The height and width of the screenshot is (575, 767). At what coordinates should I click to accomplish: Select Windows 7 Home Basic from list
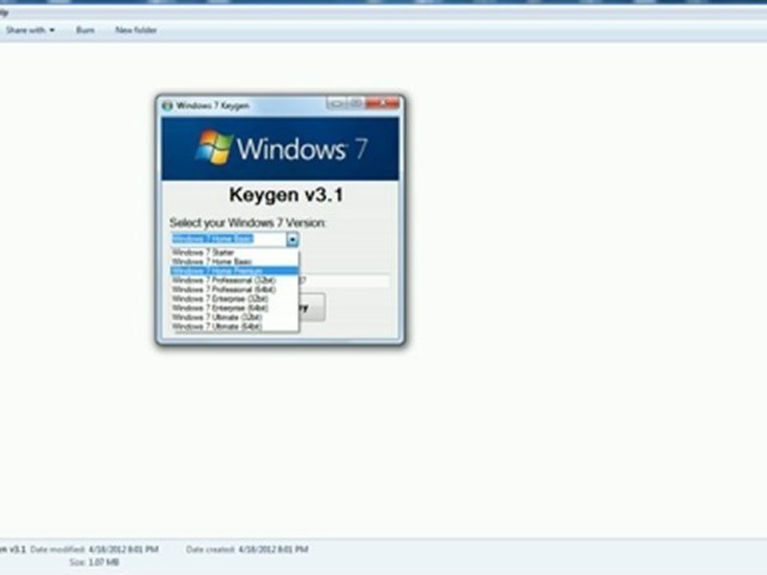234,262
